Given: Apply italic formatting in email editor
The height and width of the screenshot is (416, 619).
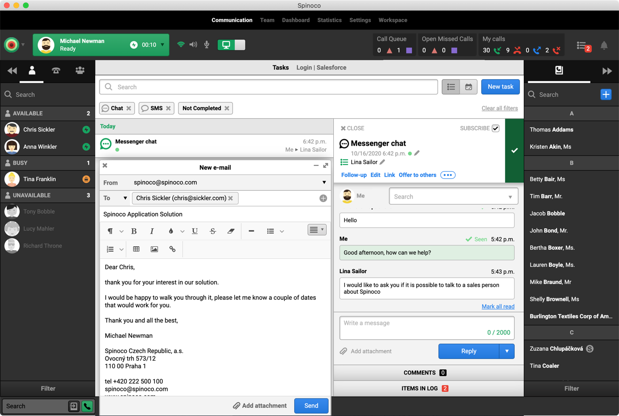Looking at the screenshot, I should point(152,231).
